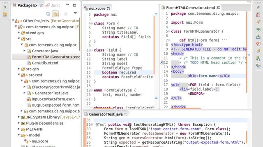263x147 pixels.
Task: Restore the right trim stack views
Action: (258, 7)
